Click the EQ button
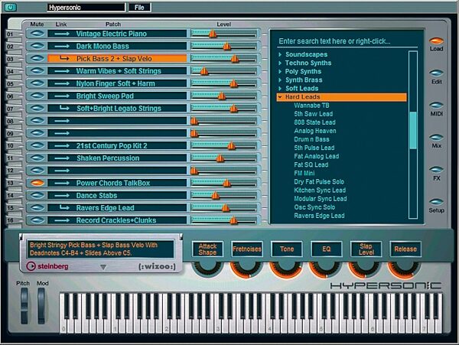Image resolution: width=459 pixels, height=345 pixels. [327, 249]
